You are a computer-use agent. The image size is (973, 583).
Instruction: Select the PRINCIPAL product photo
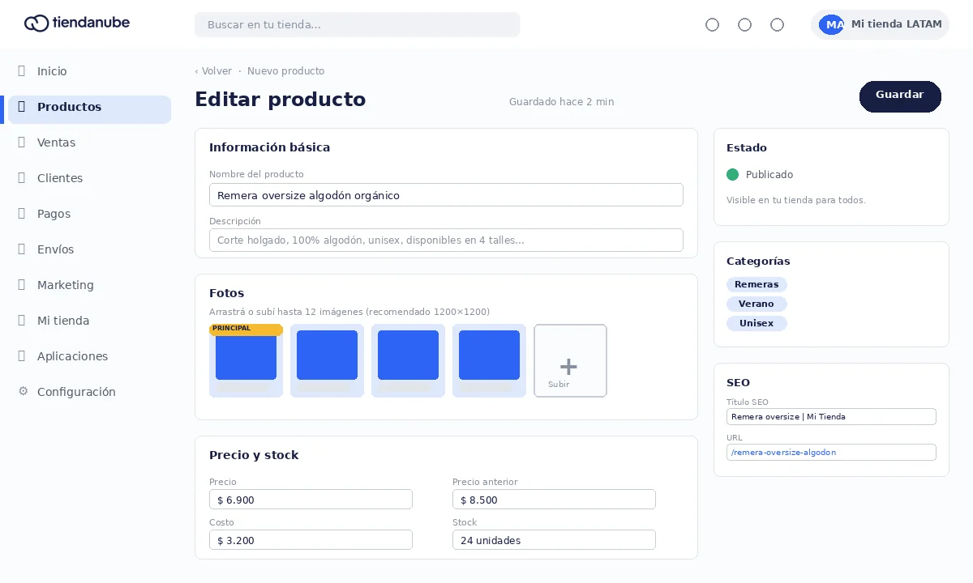(x=246, y=360)
